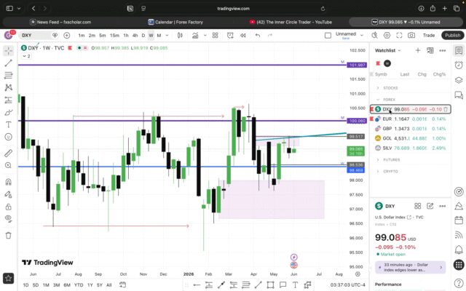Screen dimensions: 466x291
Task: Open the candle chart type selector
Action: coord(180,36)
